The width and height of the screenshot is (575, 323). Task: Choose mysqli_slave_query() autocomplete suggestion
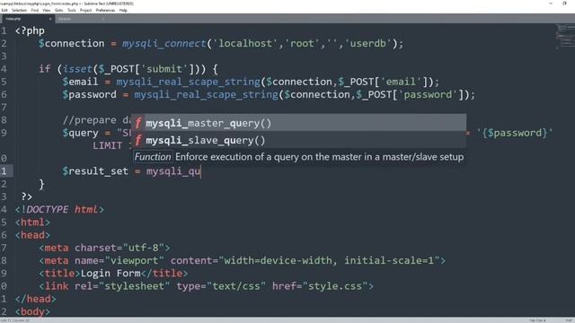[299, 140]
